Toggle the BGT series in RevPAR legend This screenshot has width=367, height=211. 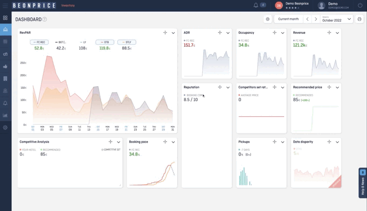coord(61,42)
